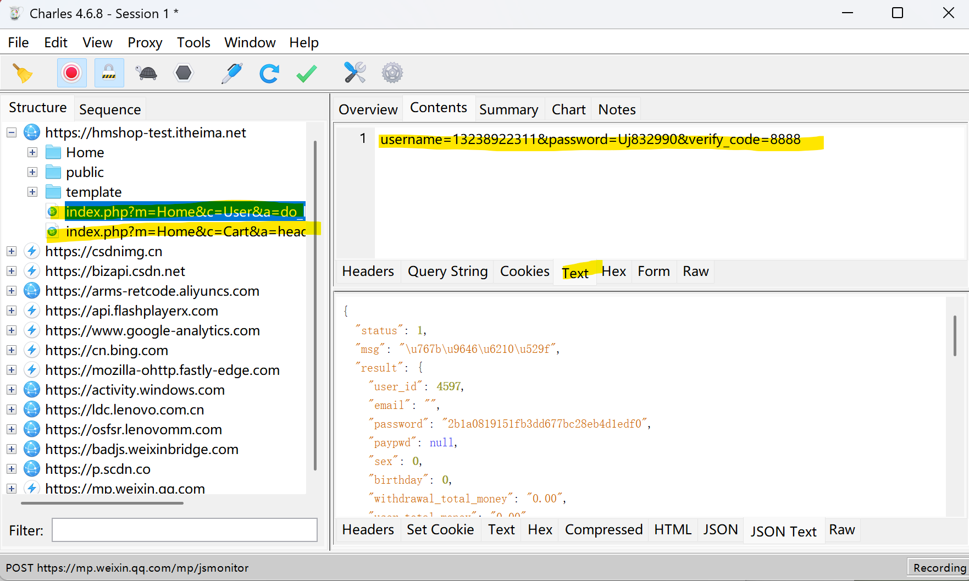Click the Filter input field
Screen dimensions: 969x581
click(185, 530)
